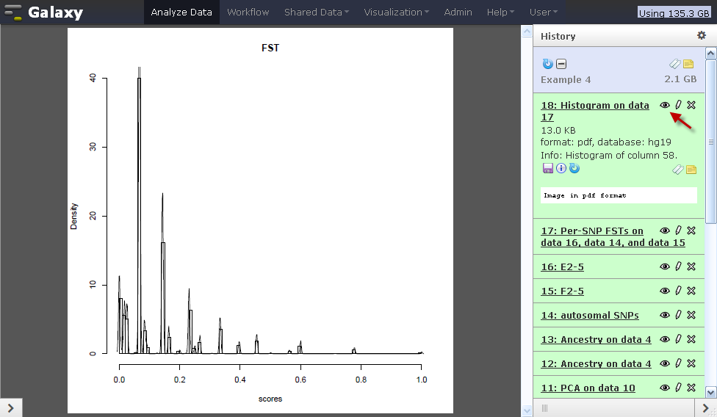Screen dimensions: 717x417
Task: Open the Admin tab
Action: (x=458, y=12)
